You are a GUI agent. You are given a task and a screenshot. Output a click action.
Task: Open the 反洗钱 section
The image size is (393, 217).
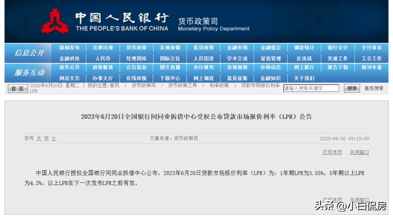(x=305, y=58)
